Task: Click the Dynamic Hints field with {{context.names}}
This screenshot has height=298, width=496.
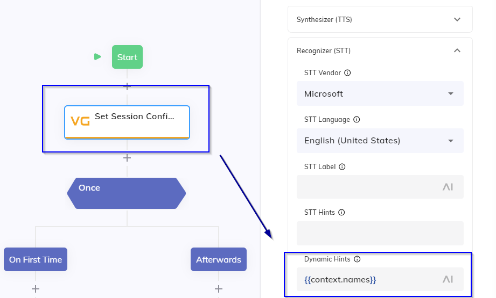Action: pyautogui.click(x=380, y=279)
